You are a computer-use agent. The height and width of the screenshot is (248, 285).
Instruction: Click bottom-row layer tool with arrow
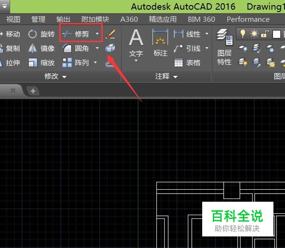click(x=256, y=62)
